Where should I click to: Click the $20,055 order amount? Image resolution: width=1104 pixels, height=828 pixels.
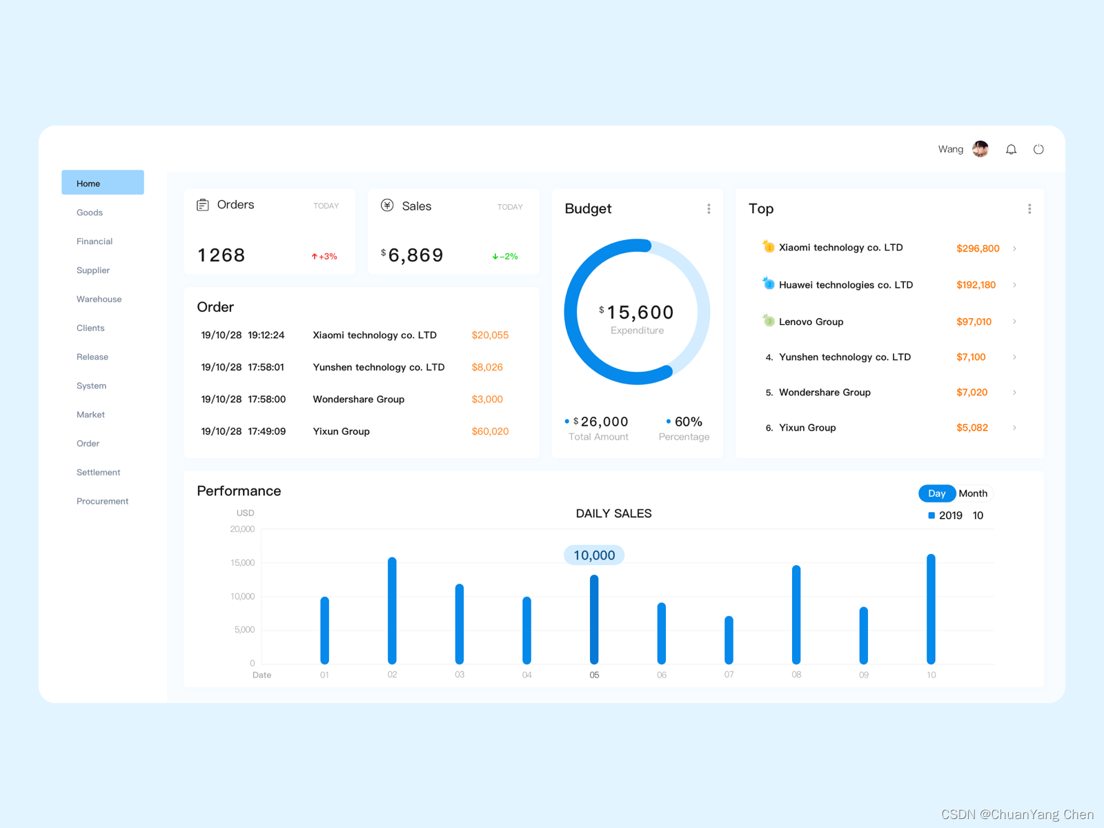click(491, 335)
